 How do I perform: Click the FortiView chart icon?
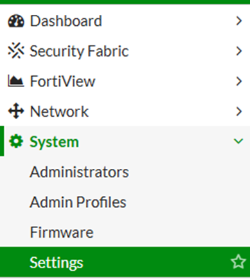pos(16,81)
